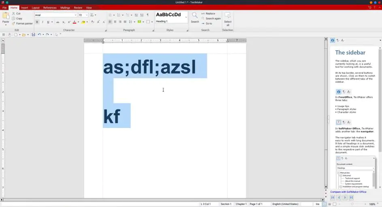This screenshot has height=207, width=382.
Task: Open line spacing dropdown arrow
Action: (134, 22)
